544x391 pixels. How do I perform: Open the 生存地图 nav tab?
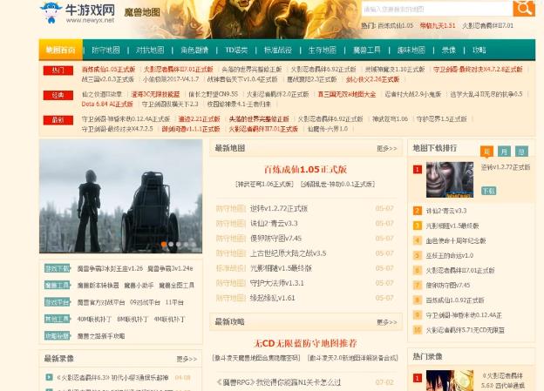(x=323, y=50)
